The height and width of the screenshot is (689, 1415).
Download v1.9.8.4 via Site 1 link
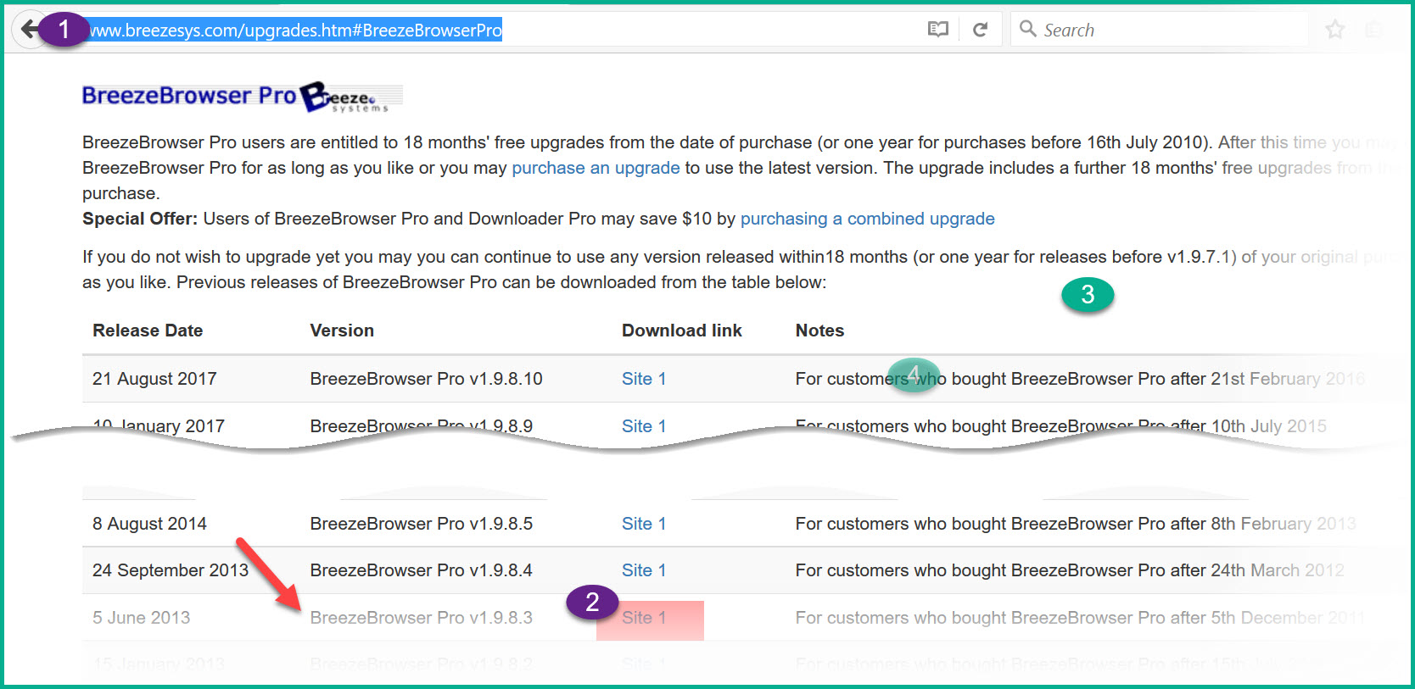tap(644, 570)
